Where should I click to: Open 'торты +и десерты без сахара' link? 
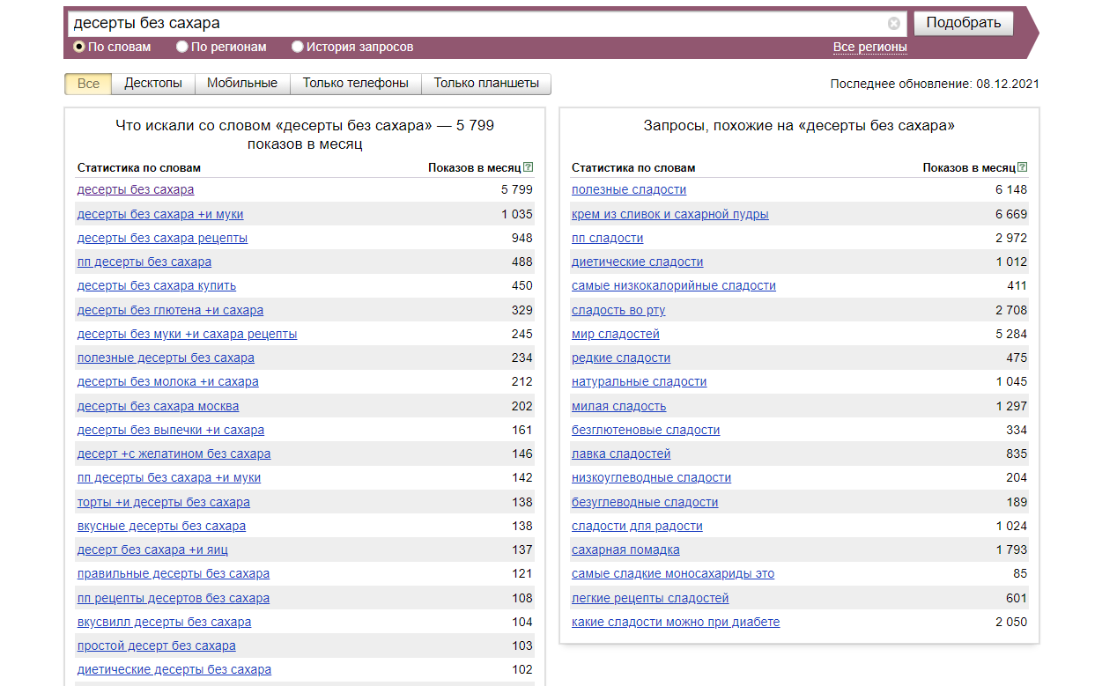pos(164,502)
